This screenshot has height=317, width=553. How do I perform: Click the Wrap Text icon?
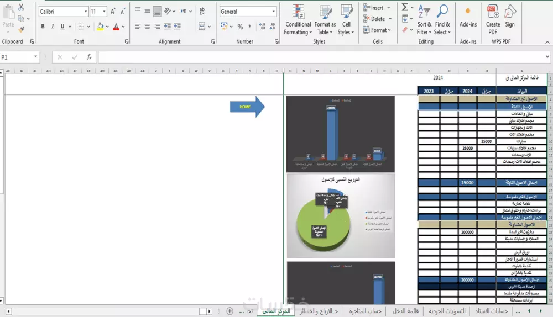pos(202,11)
